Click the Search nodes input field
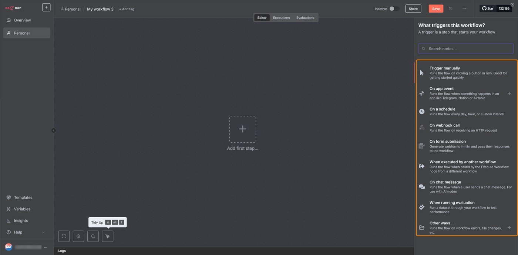 [468, 49]
